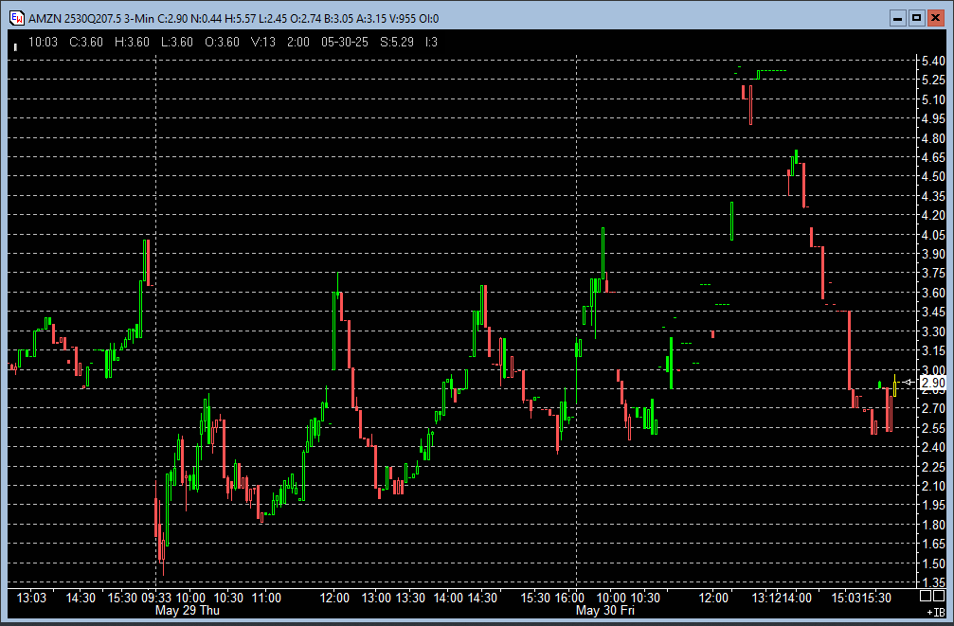954x626 pixels.
Task: Click the 16:00 time axis label
Action: pos(570,598)
